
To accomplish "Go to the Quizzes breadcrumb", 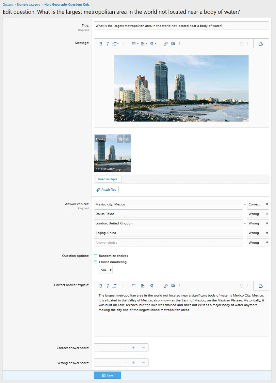I will 8,4.
